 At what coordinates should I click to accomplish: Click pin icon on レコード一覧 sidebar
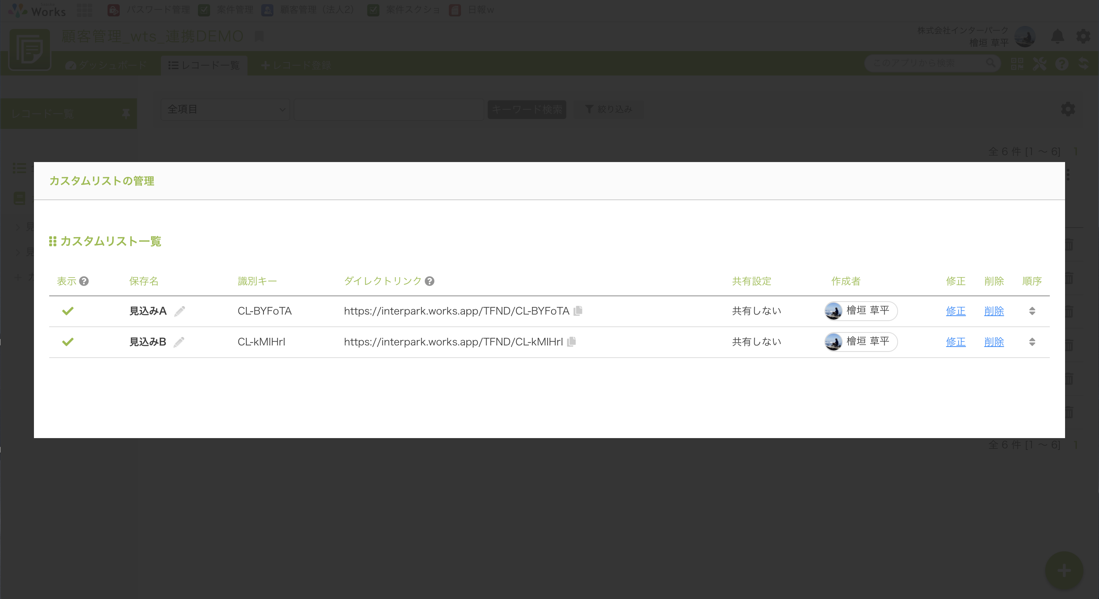click(x=126, y=114)
